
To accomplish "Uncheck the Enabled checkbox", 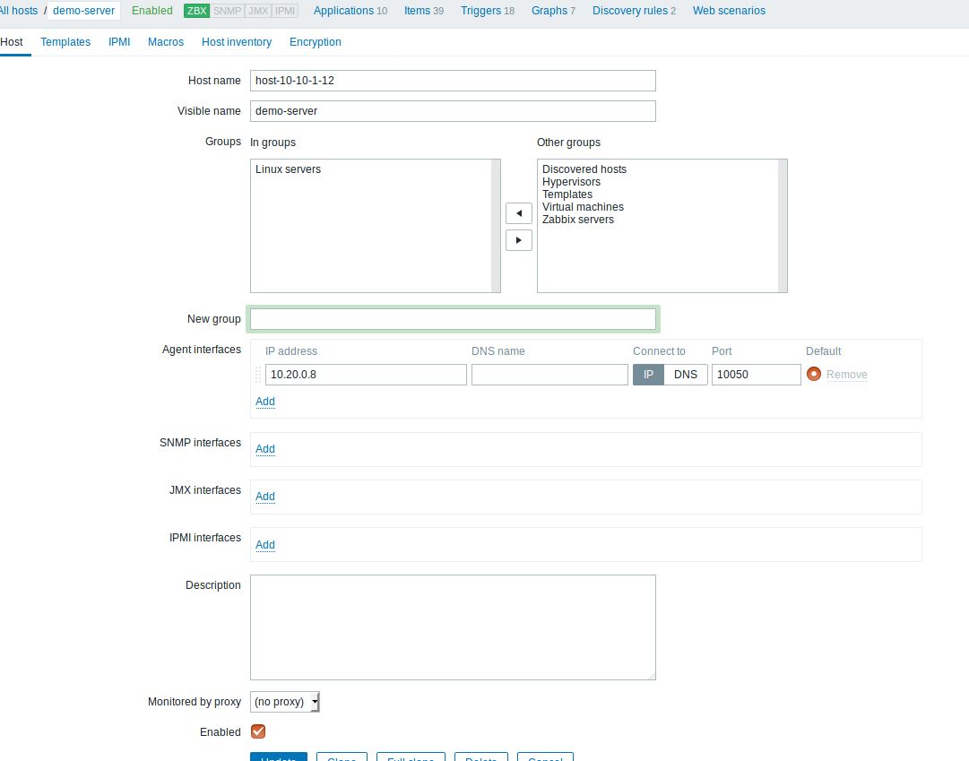I will click(x=258, y=731).
